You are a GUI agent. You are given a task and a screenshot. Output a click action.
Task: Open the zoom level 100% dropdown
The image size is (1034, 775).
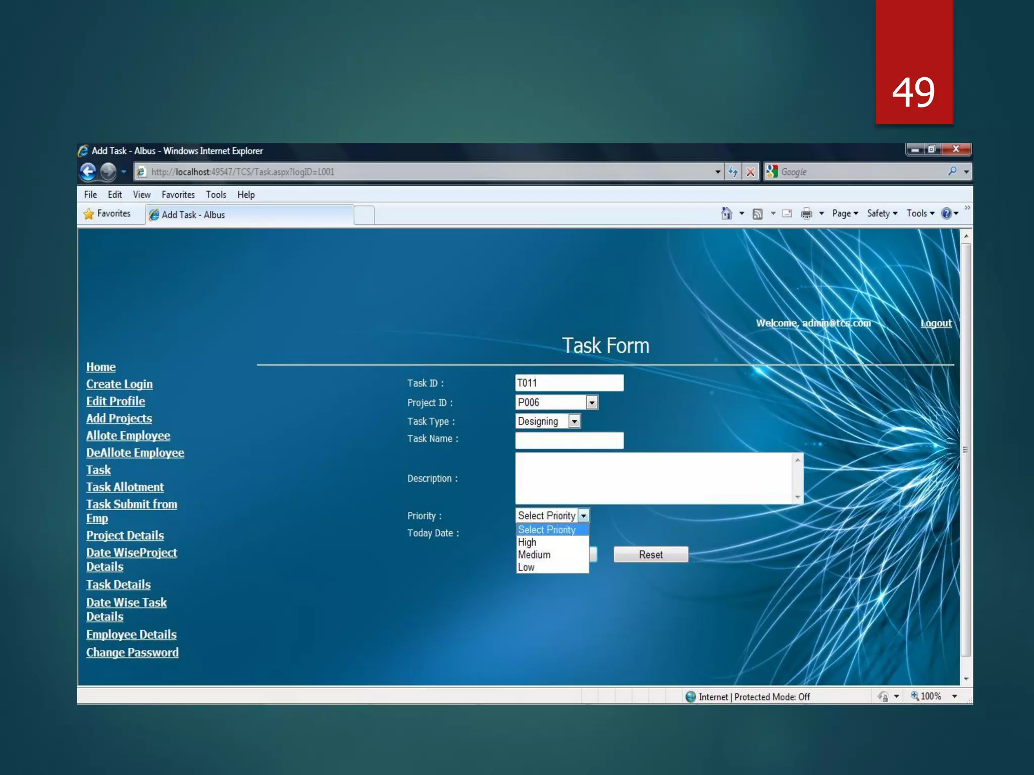(954, 696)
